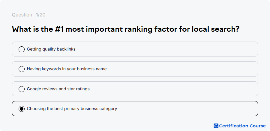Choose the keywords in business name radio circle
This screenshot has width=270, height=131.
coord(22,69)
